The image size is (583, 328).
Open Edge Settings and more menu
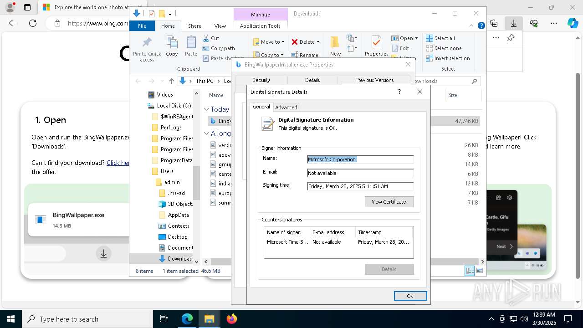pos(554,23)
